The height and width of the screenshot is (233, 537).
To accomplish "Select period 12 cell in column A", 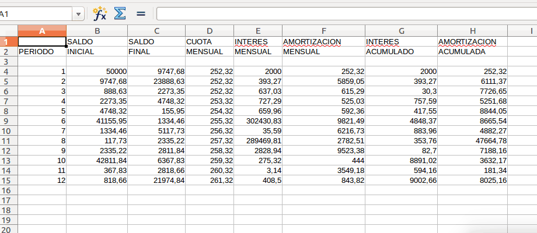I will (42, 181).
